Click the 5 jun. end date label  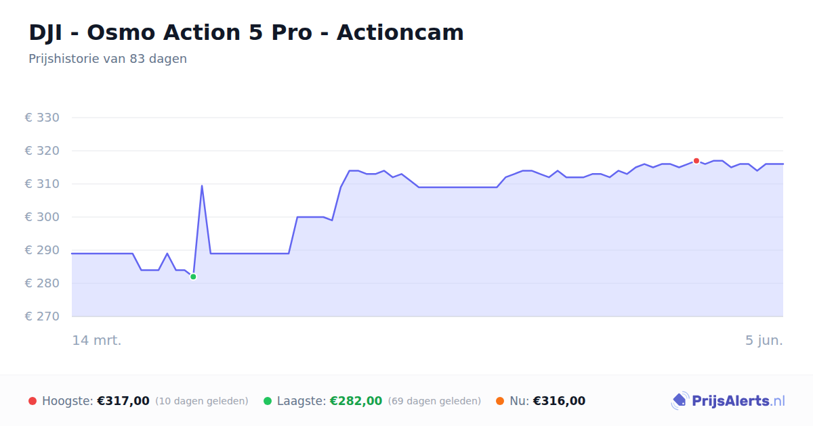[x=764, y=340]
